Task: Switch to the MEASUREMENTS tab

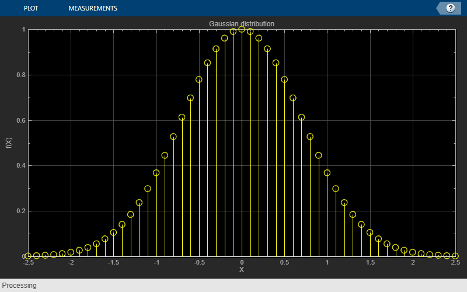Action: pos(93,8)
